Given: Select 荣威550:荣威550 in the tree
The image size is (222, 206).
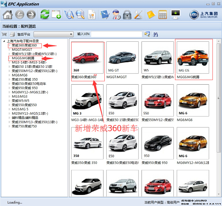Looking at the screenshot, I should [x=24, y=105].
